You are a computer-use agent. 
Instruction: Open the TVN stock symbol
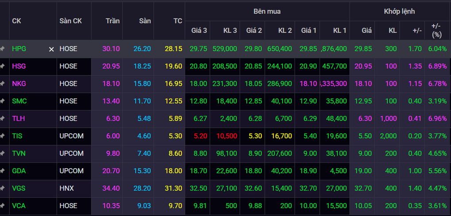pos(19,153)
